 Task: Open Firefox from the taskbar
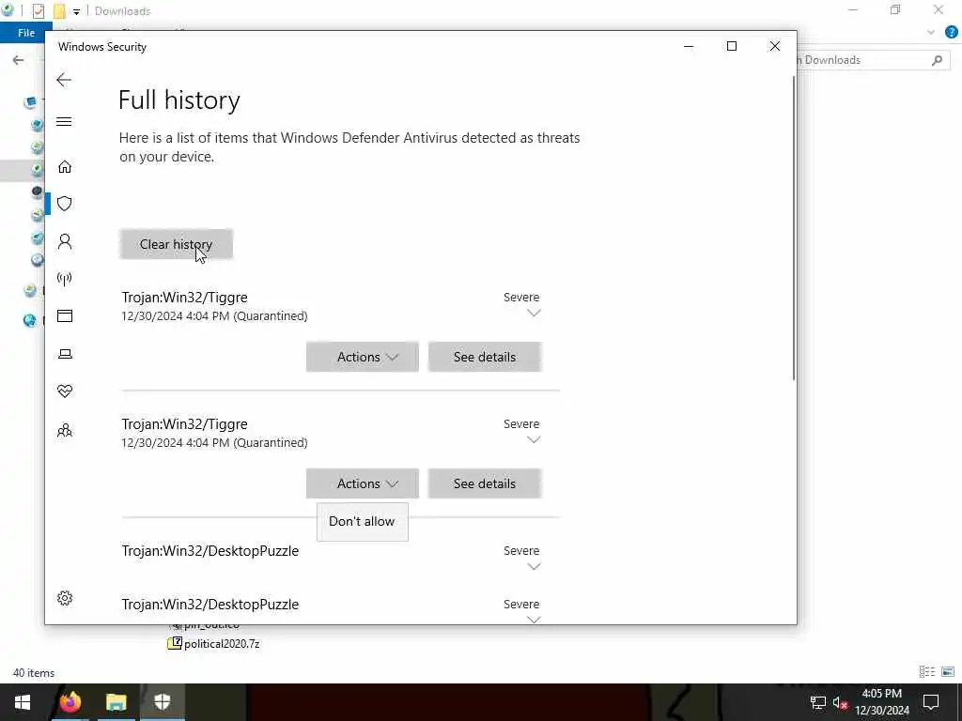pyautogui.click(x=70, y=702)
